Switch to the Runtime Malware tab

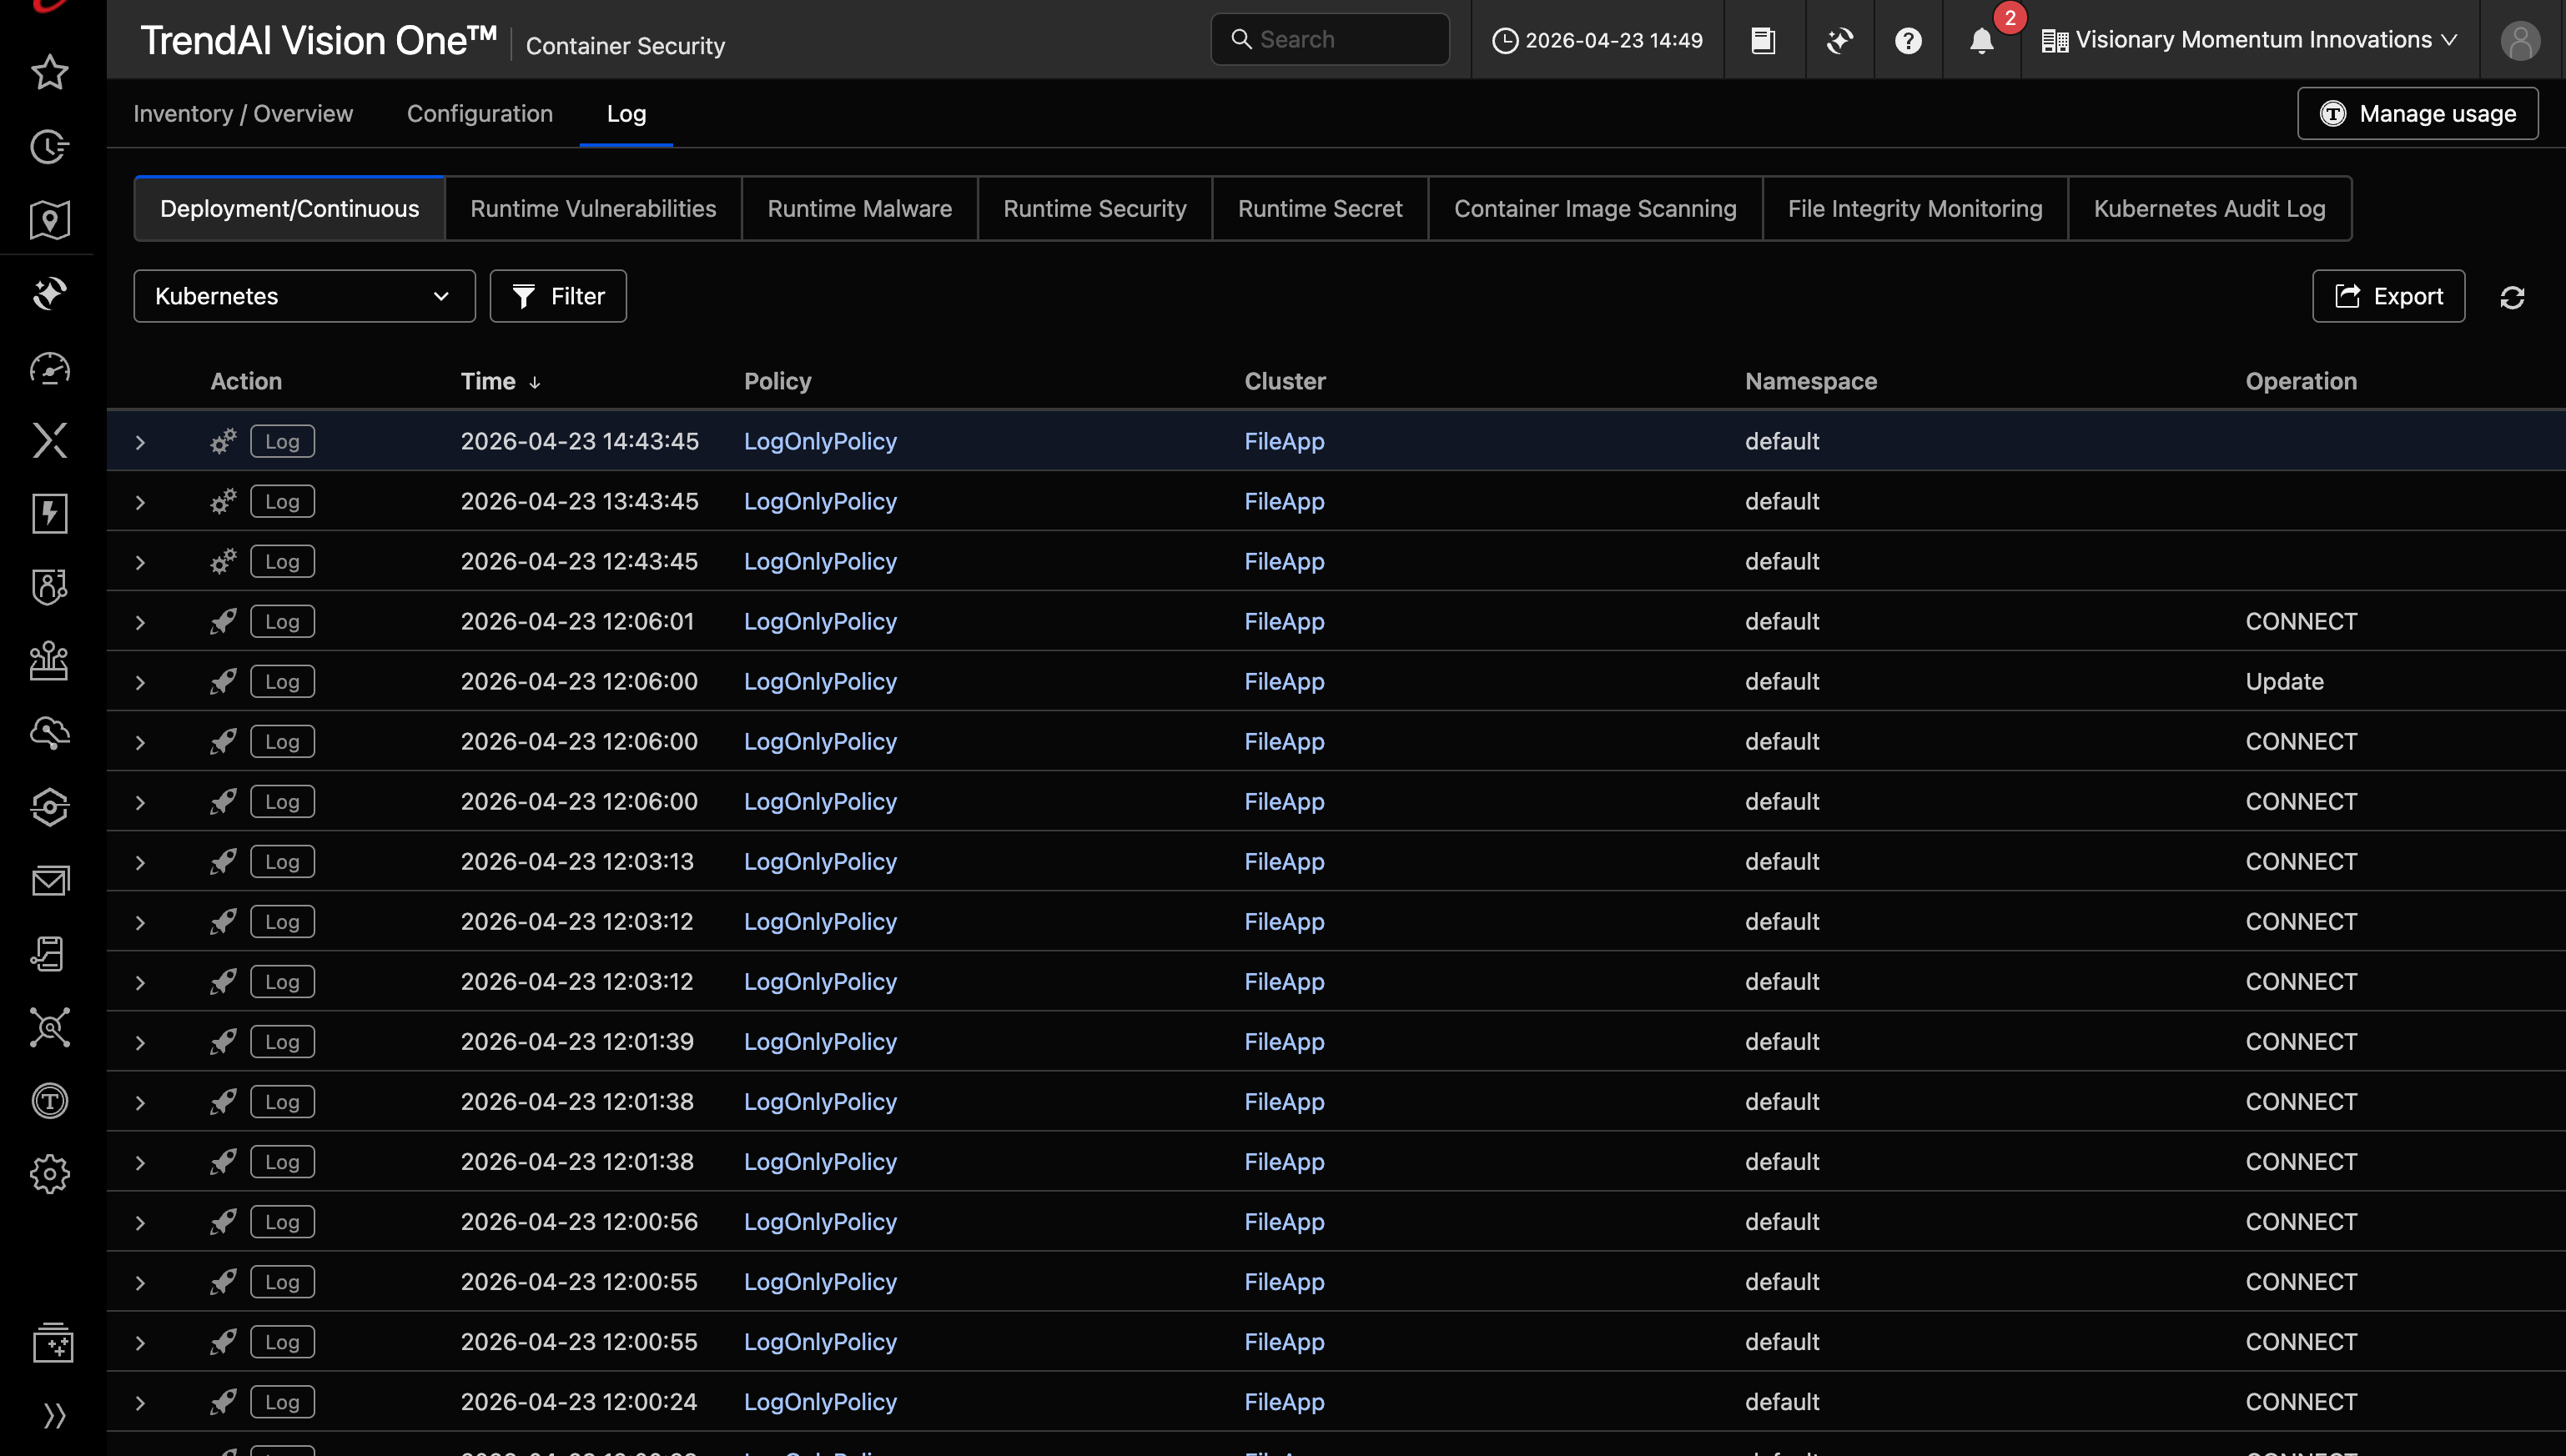859,209
